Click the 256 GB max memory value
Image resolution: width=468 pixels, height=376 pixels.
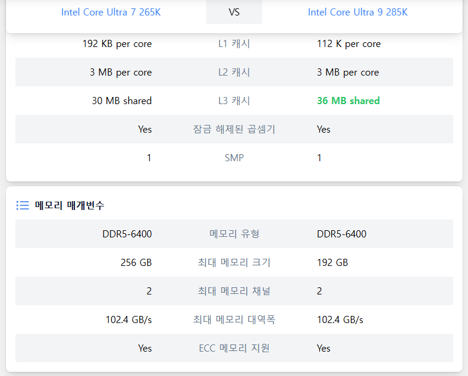[x=136, y=262]
